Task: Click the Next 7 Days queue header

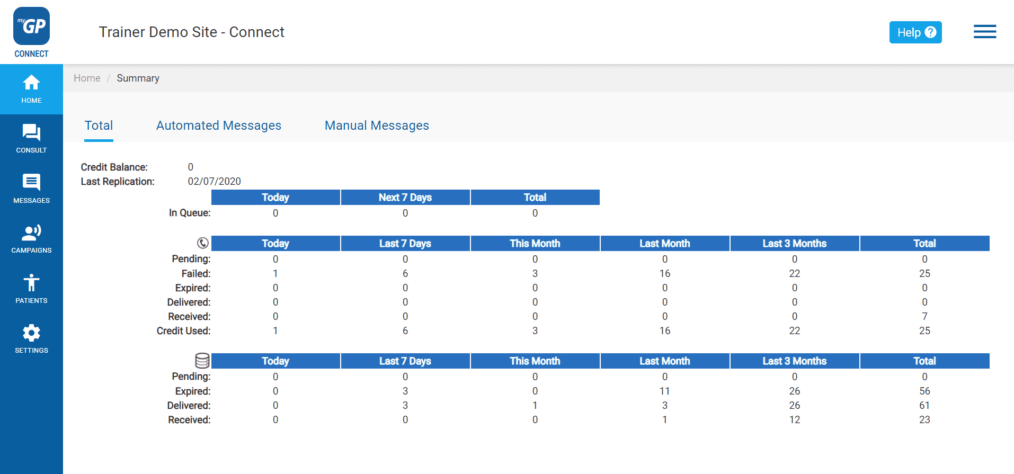Action: tap(405, 198)
